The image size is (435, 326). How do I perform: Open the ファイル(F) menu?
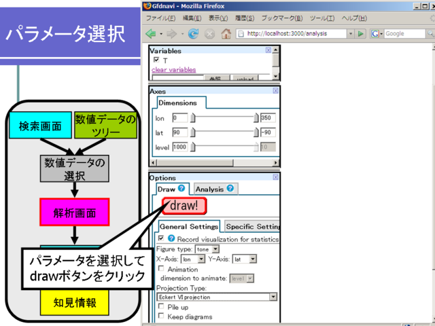[160, 18]
